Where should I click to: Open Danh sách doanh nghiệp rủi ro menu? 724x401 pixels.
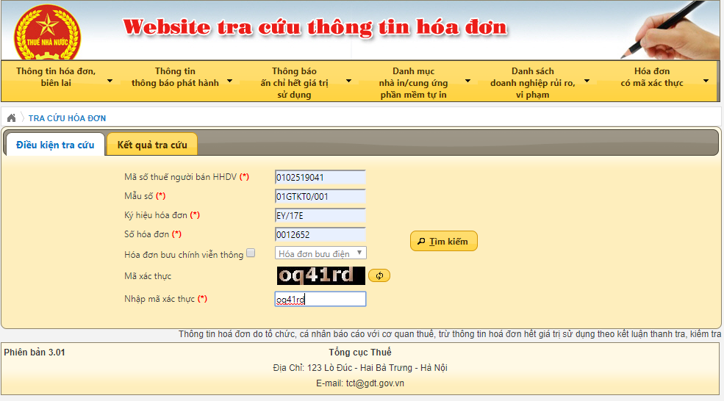(x=534, y=82)
